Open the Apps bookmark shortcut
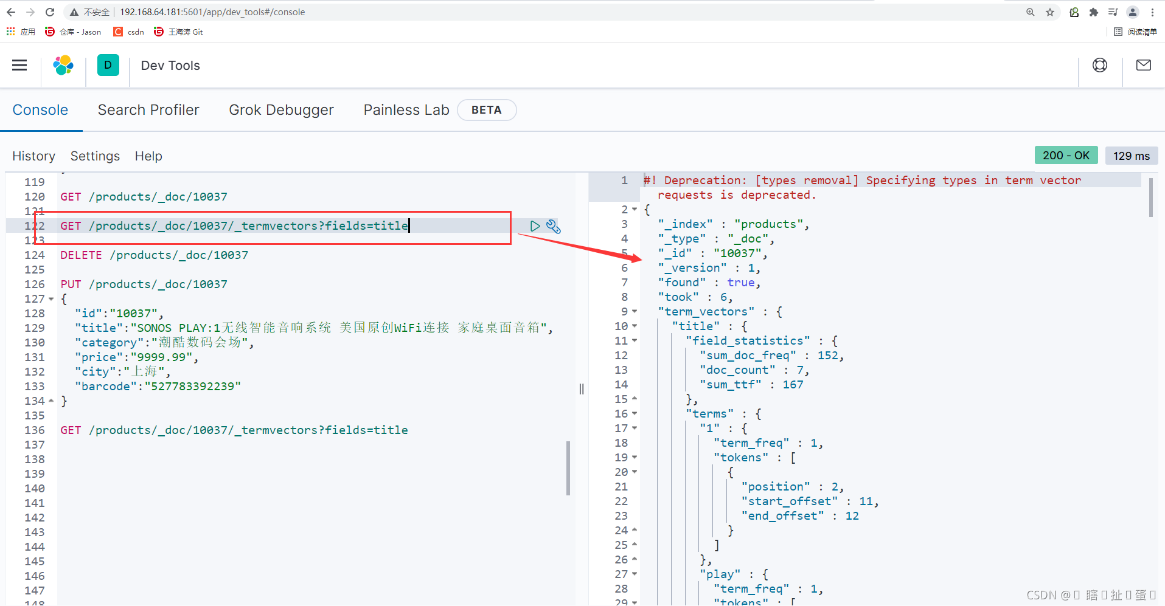 (21, 32)
